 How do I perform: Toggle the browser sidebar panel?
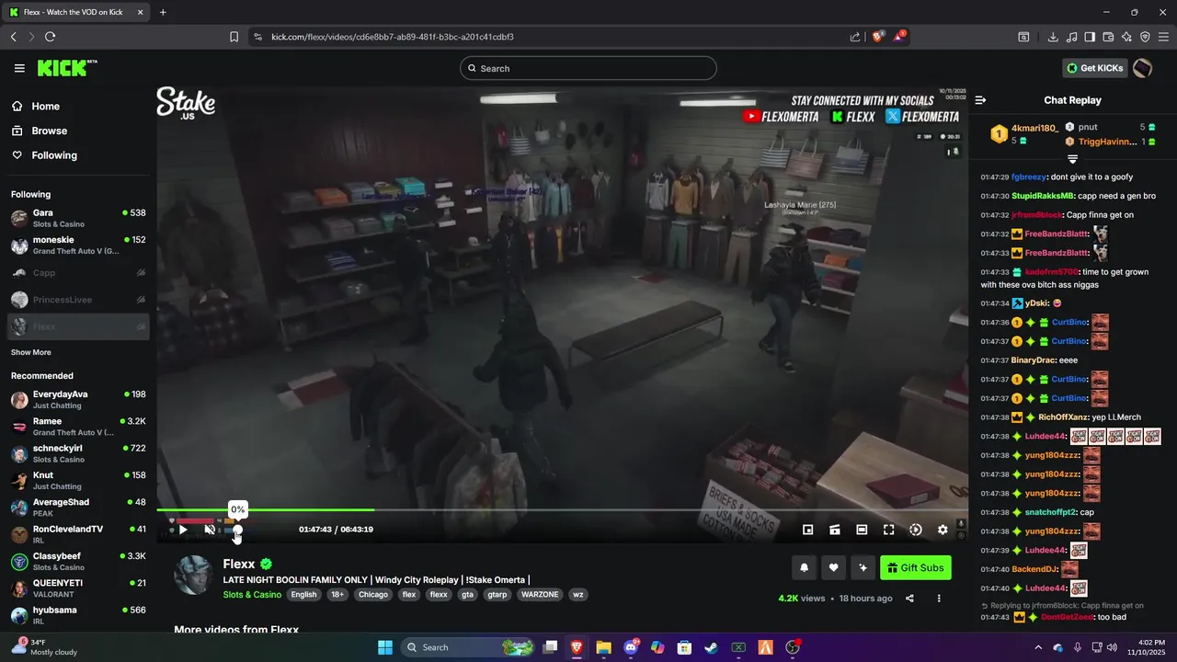[1090, 37]
